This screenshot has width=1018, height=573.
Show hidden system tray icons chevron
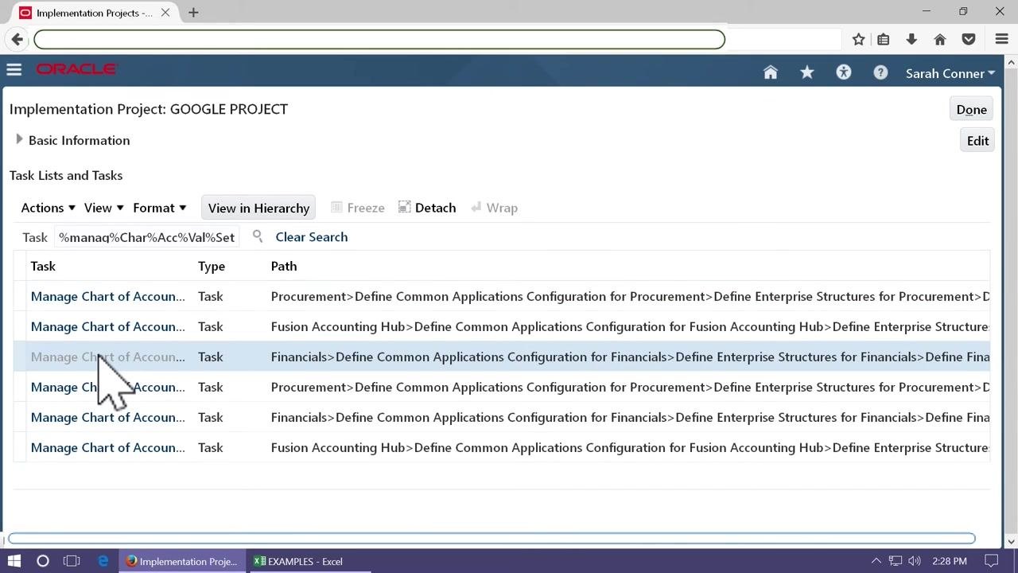pos(876,561)
